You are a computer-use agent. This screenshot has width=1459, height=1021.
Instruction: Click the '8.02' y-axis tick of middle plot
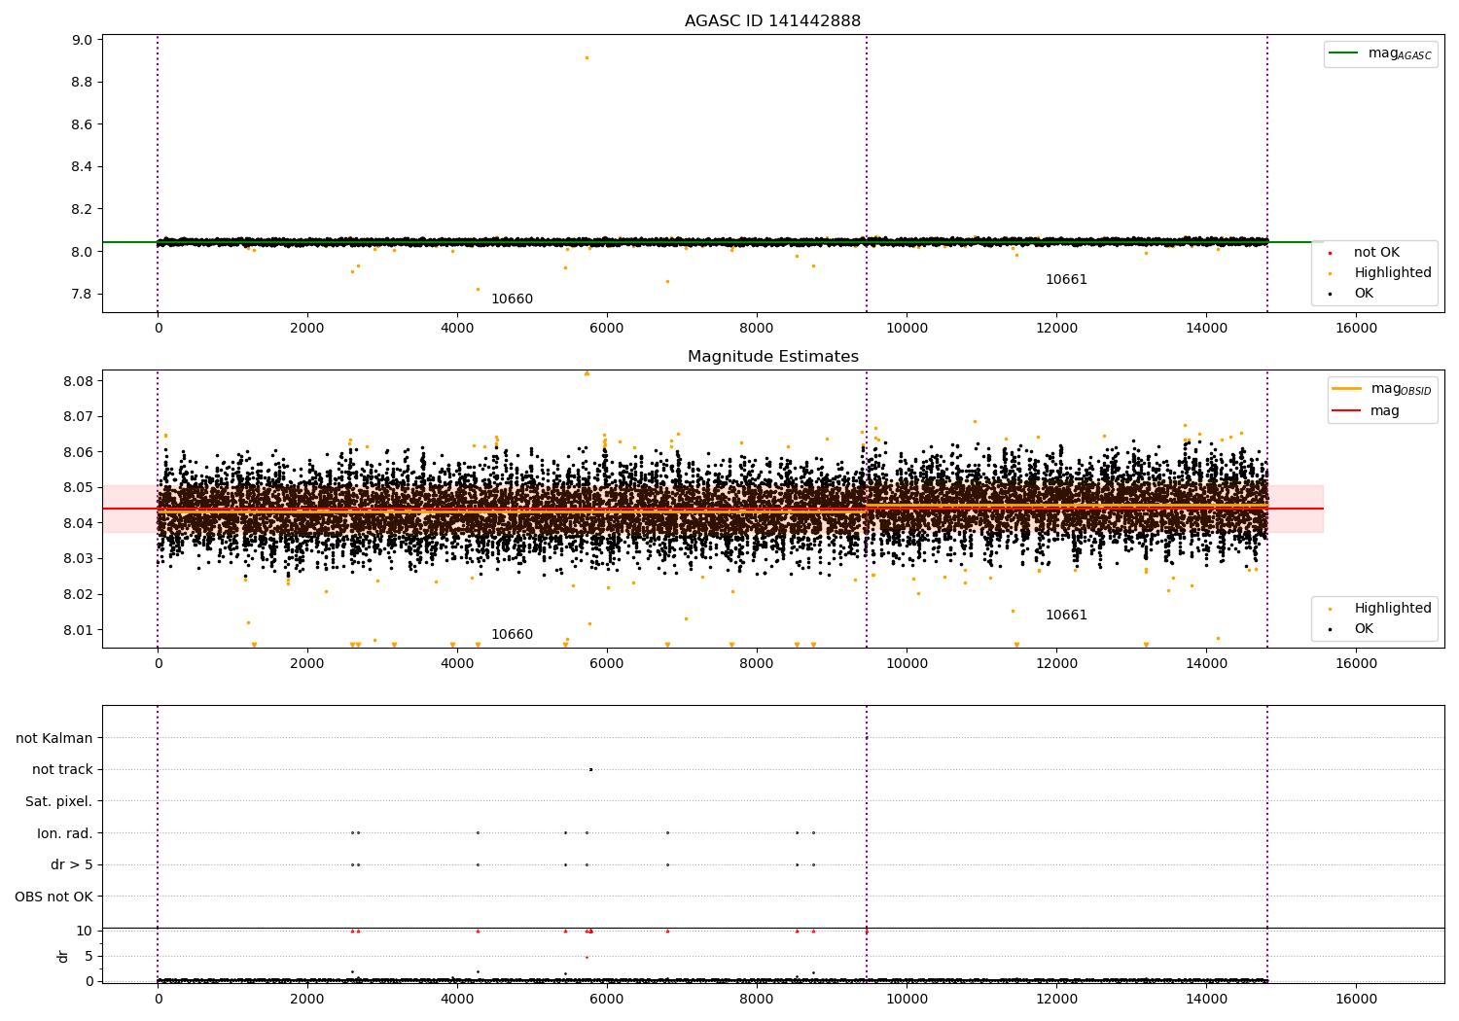[78, 595]
